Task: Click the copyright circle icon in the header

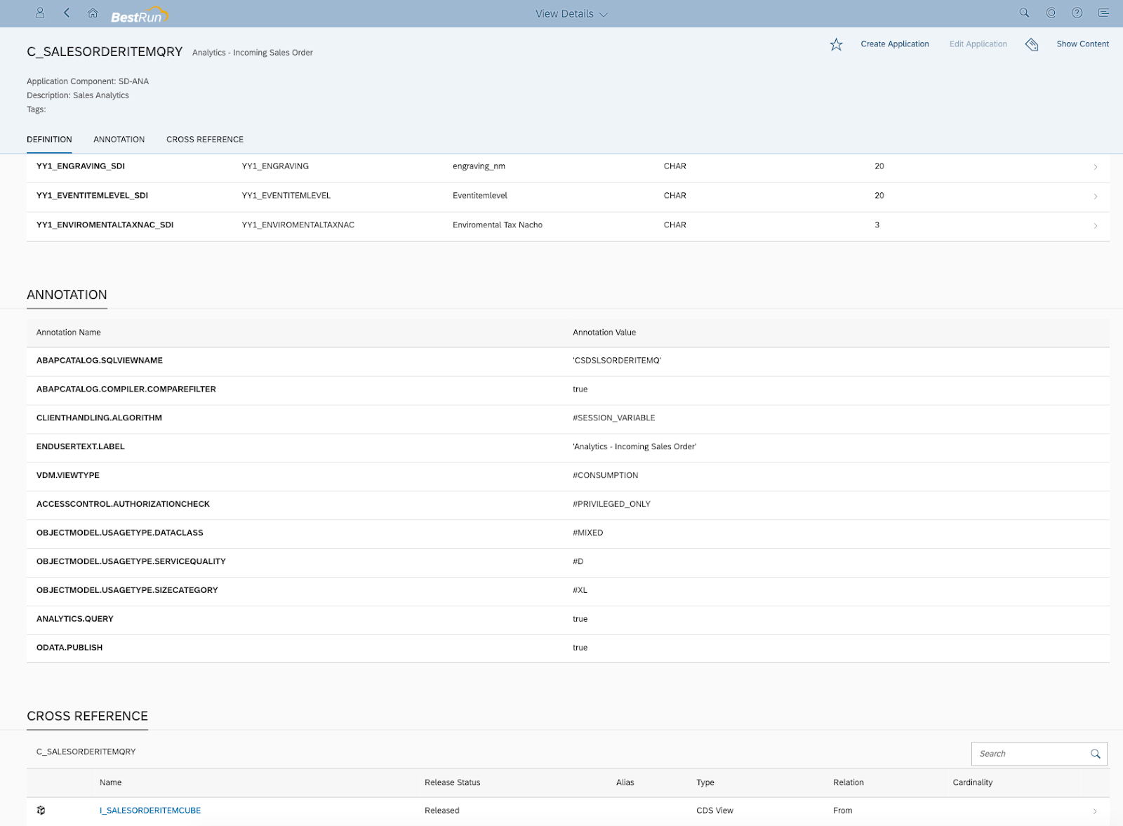Action: (x=1050, y=13)
